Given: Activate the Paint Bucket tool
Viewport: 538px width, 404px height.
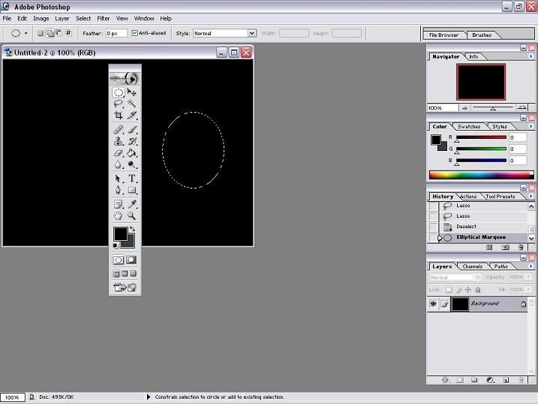Looking at the screenshot, I should (x=132, y=152).
